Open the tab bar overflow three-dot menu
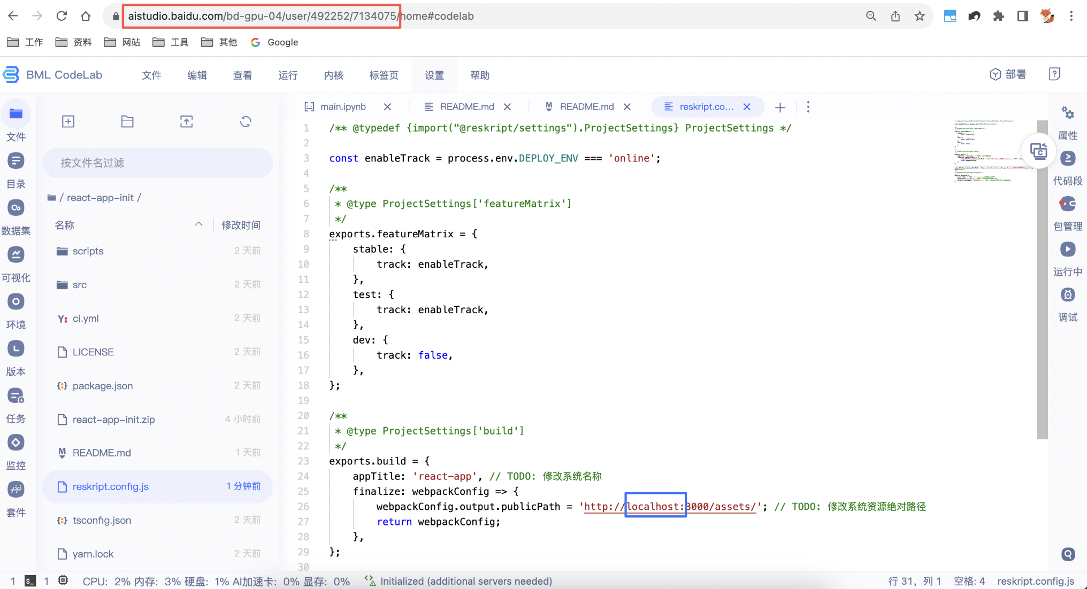 [x=808, y=107]
